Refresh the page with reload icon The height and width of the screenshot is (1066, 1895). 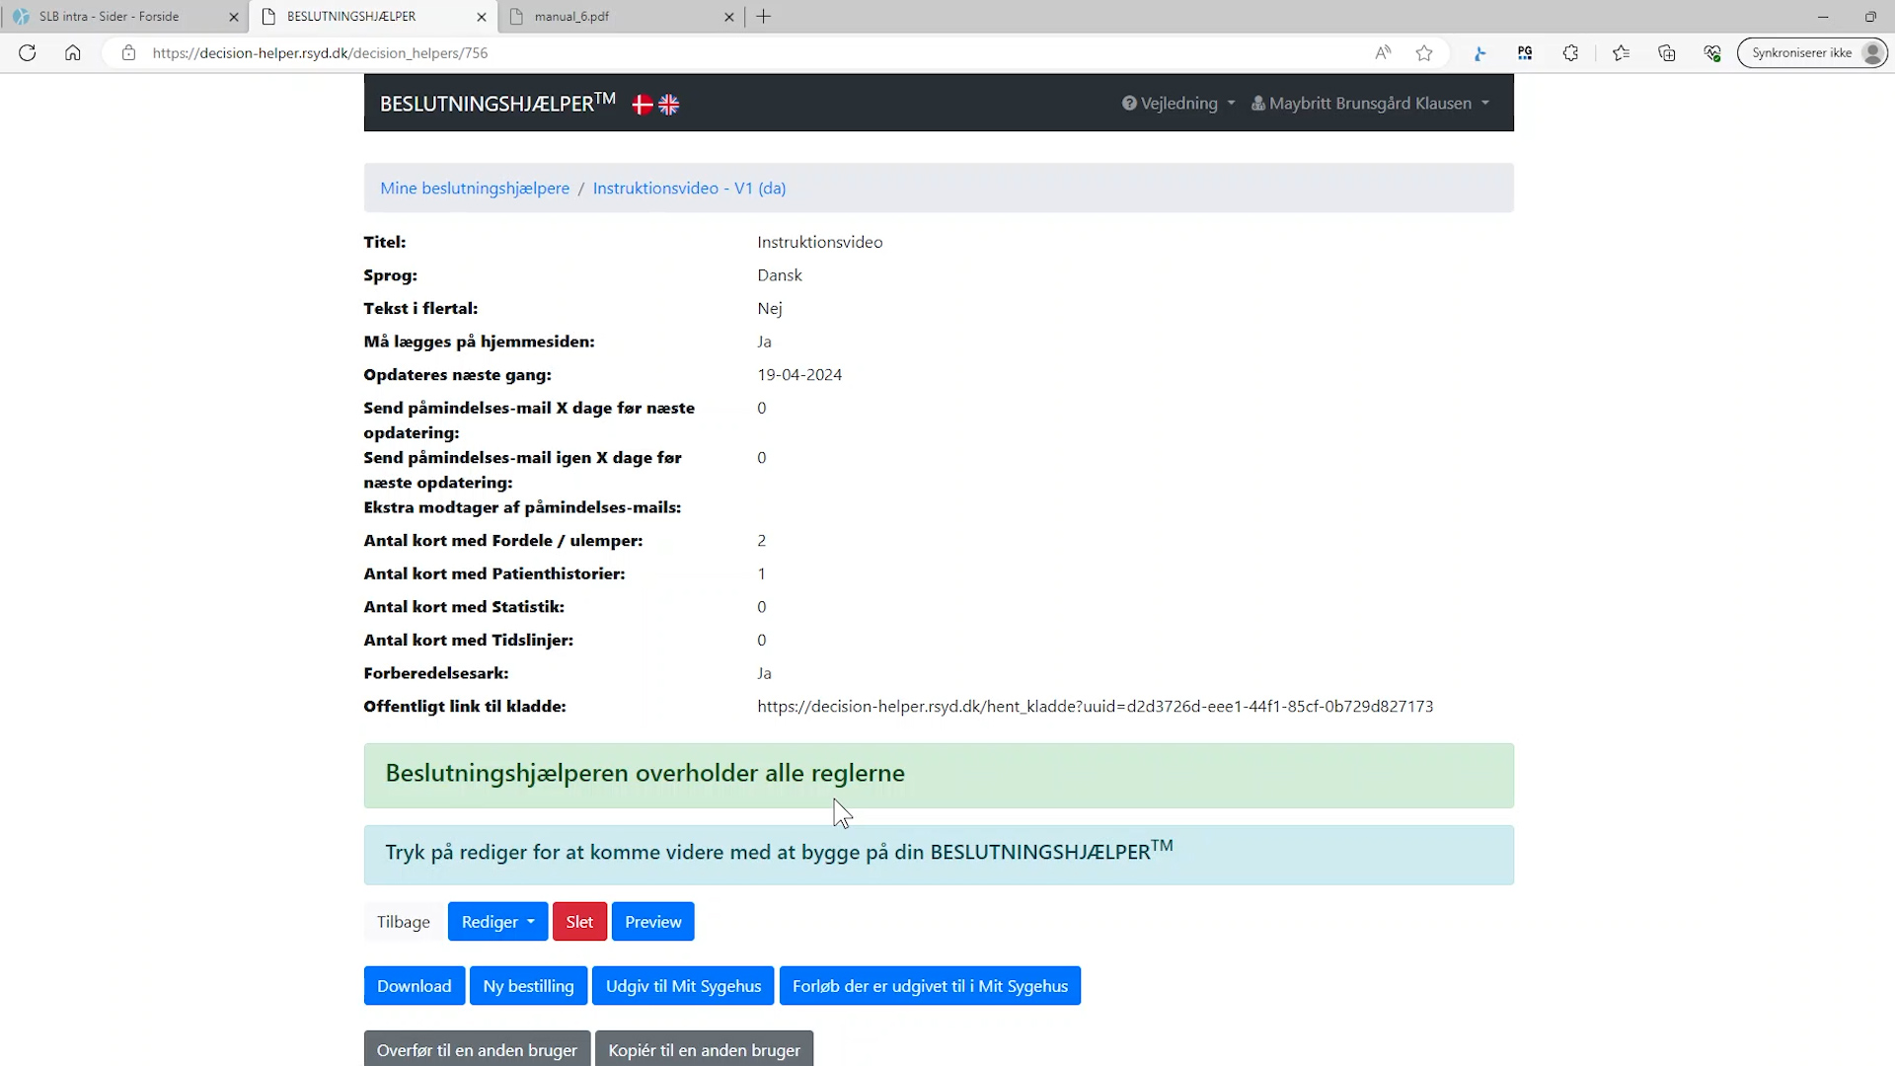pos(28,53)
